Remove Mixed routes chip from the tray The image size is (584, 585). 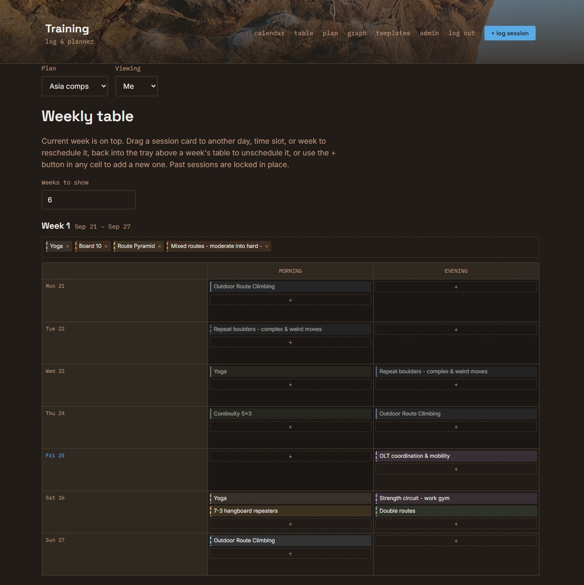(267, 246)
